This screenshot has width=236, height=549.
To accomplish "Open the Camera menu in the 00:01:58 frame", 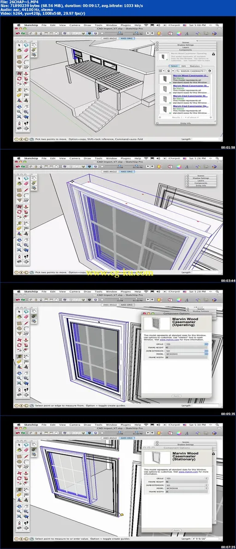I will tap(74, 25).
